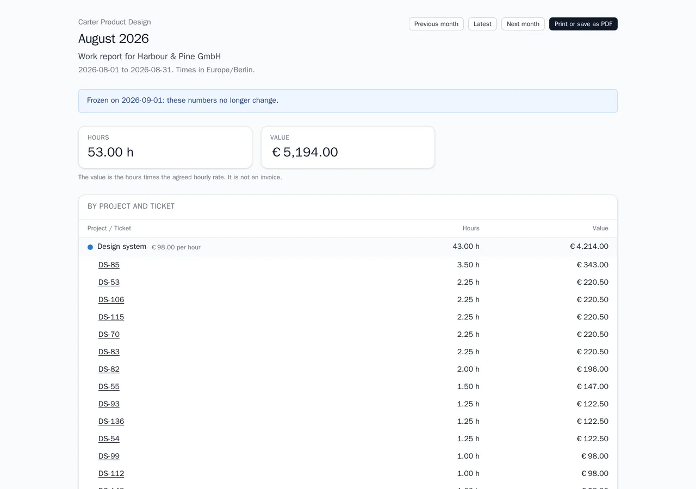This screenshot has height=489, width=696.
Task: Click the 'August 2026' heading
Action: pyautogui.click(x=114, y=39)
